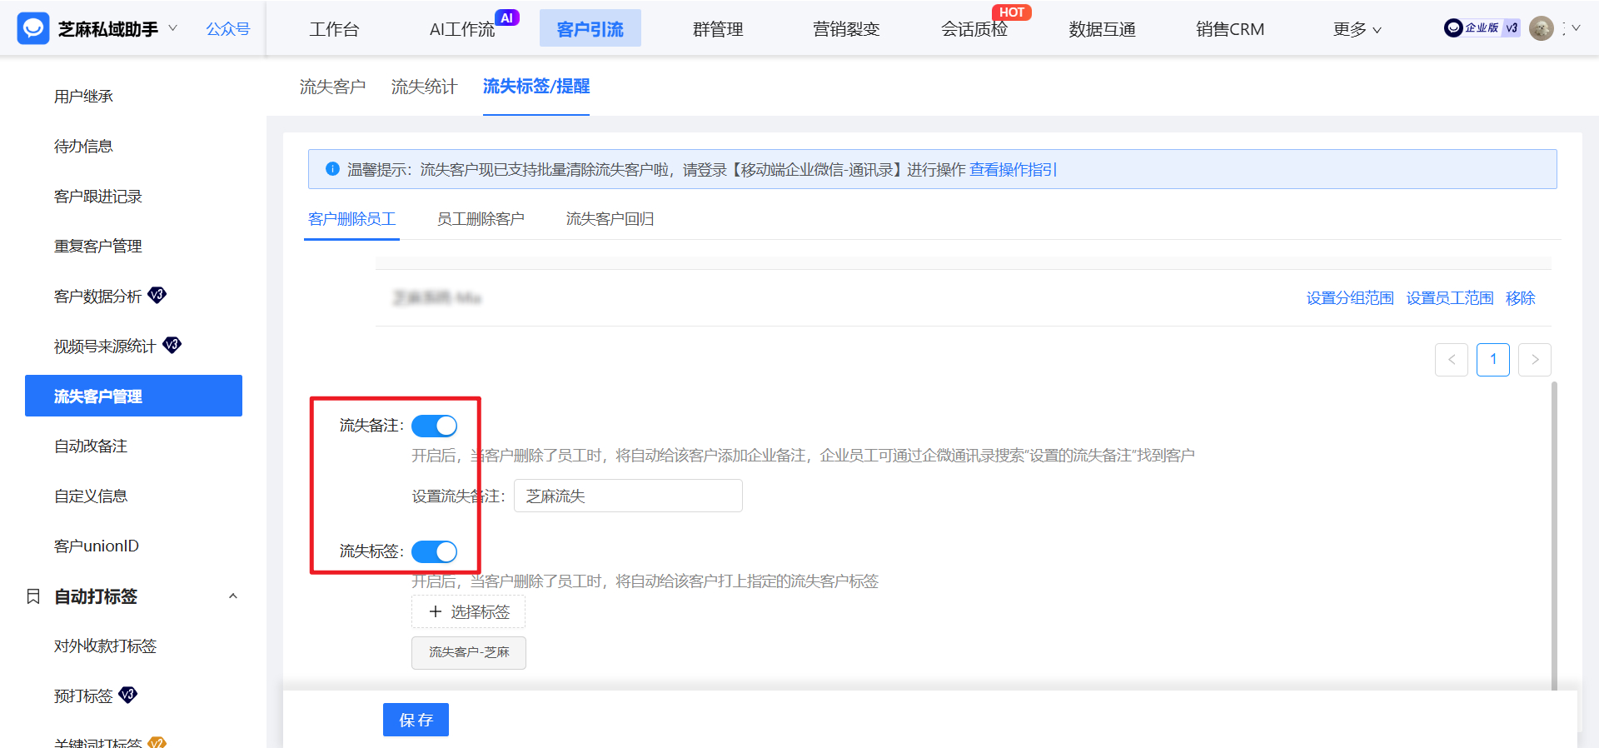Open 自动改备注 in sidebar
Screen dimensions: 1599x748
[91, 446]
